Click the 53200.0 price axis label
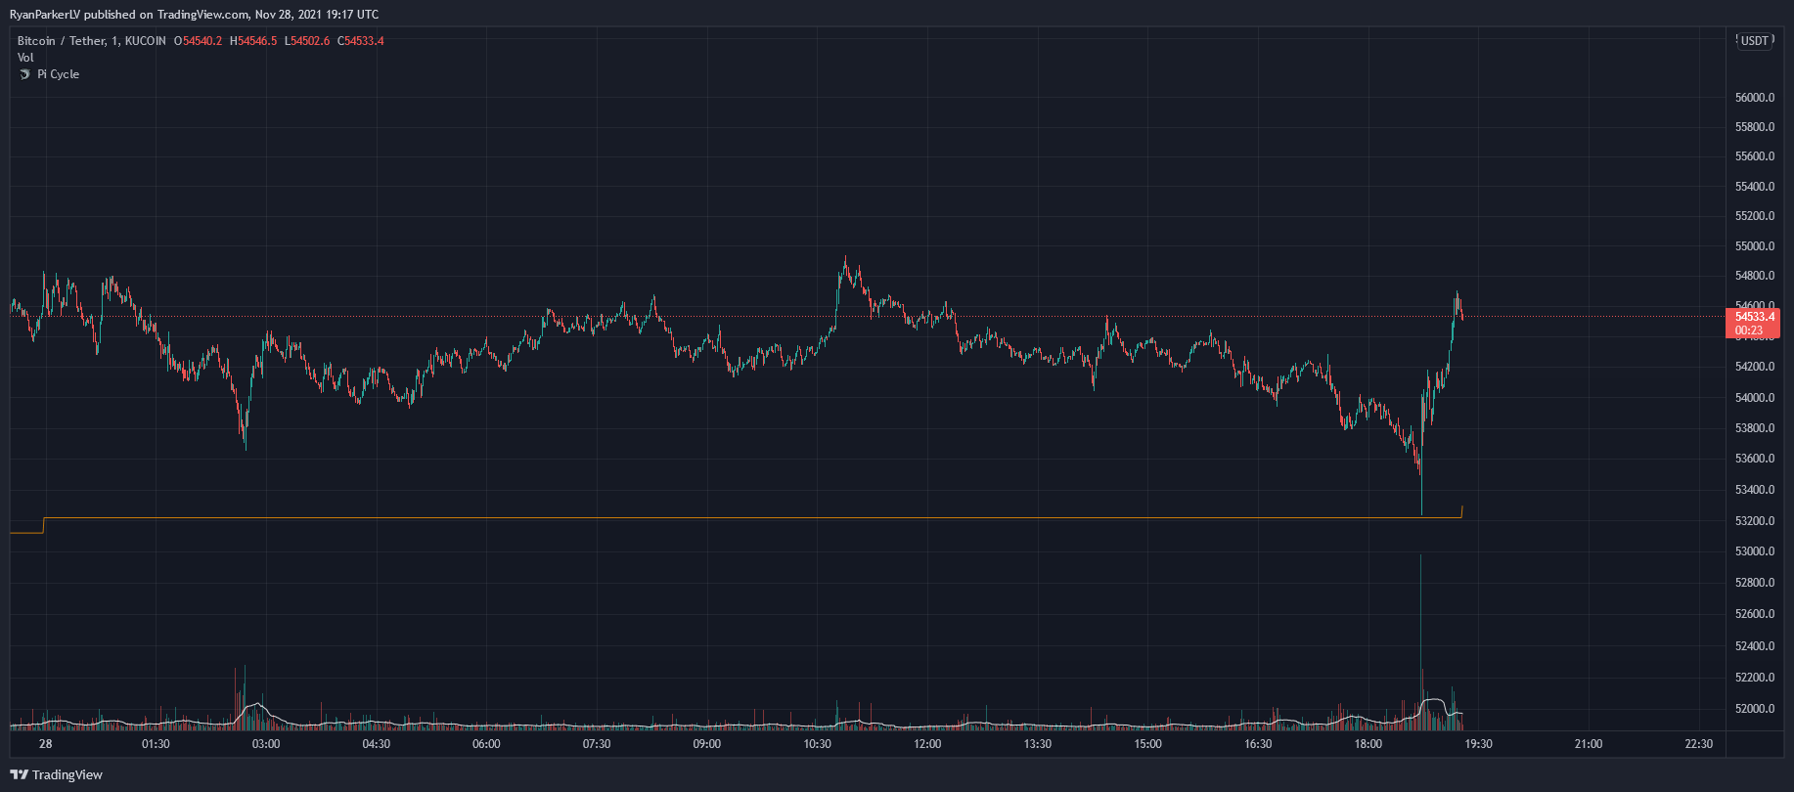 pyautogui.click(x=1754, y=521)
